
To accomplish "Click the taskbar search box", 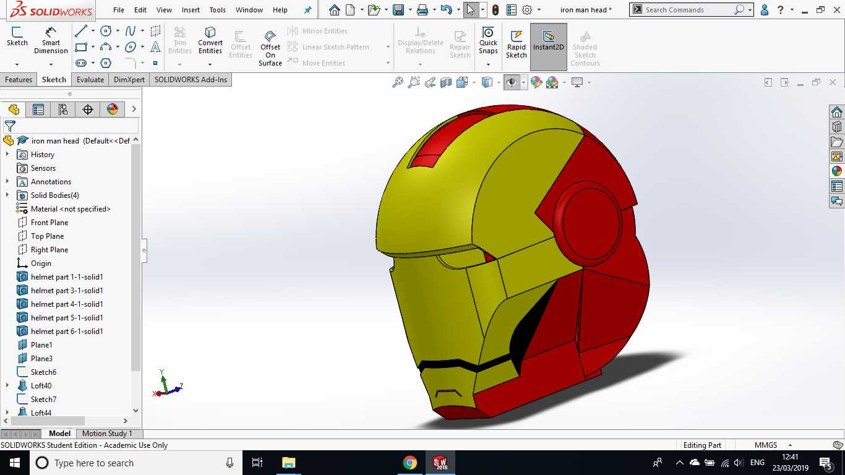I will click(136, 463).
